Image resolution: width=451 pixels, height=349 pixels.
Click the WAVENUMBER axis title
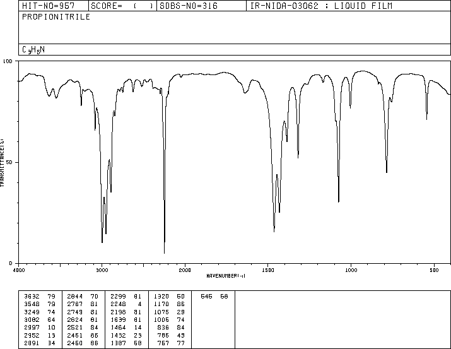pos(226,276)
